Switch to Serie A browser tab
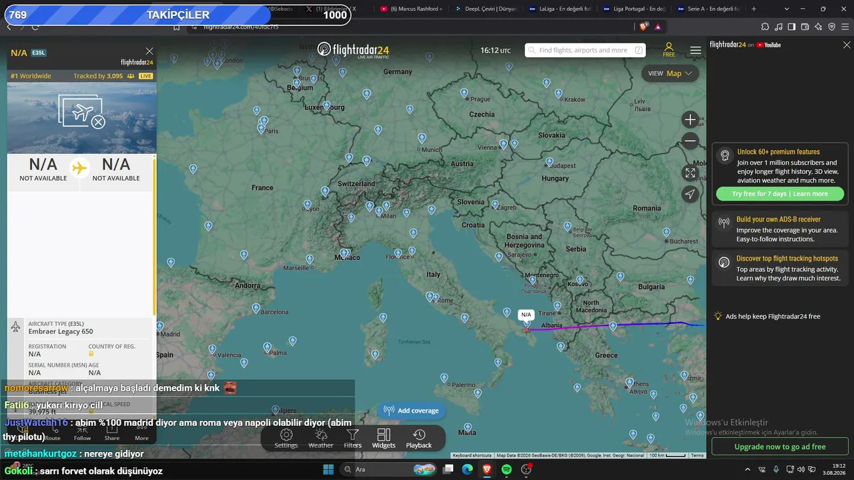Viewport: 854px width, 480px height. point(710,9)
